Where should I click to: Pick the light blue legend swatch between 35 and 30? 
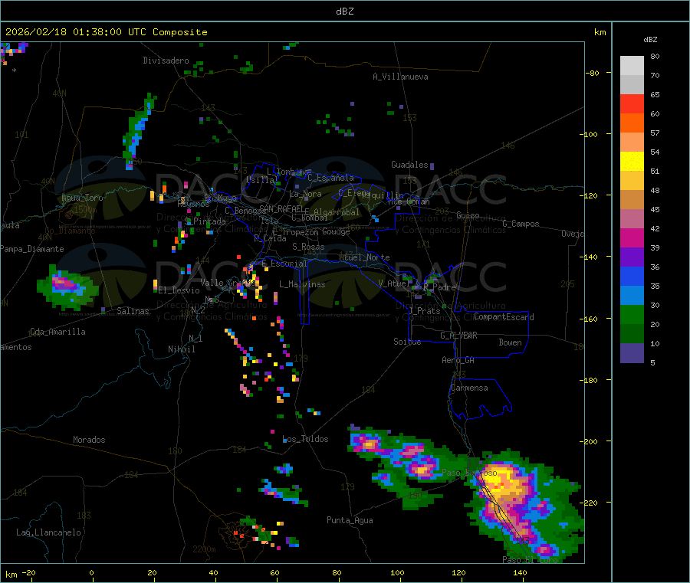tap(632, 296)
